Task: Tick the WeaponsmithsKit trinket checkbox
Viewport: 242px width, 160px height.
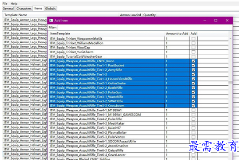Action: click(x=193, y=38)
